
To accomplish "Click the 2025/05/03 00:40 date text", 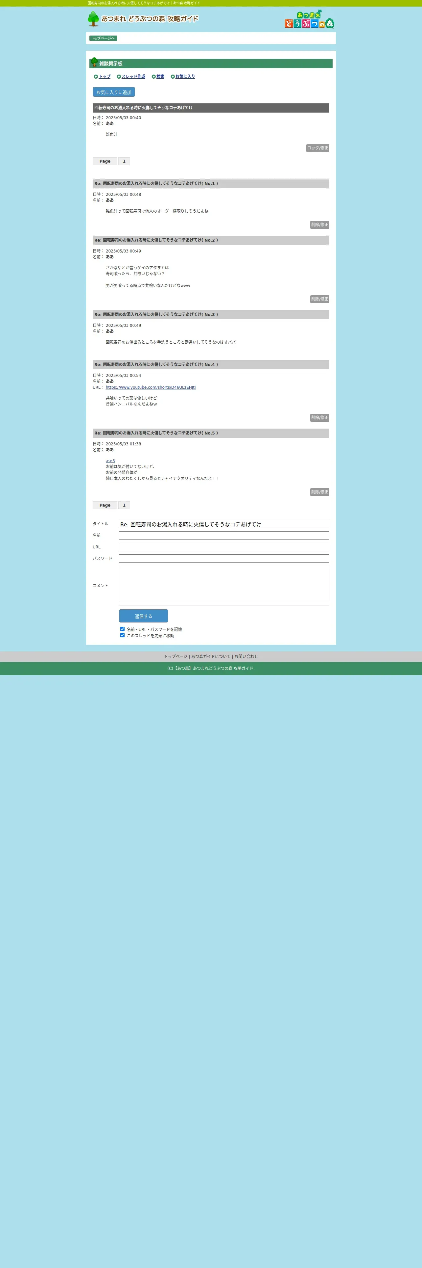I will 123,118.
